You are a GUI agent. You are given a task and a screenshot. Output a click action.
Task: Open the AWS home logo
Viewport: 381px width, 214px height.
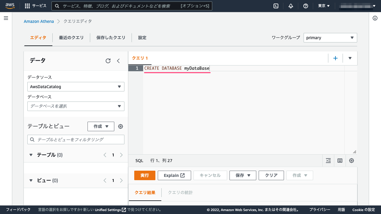(x=10, y=6)
